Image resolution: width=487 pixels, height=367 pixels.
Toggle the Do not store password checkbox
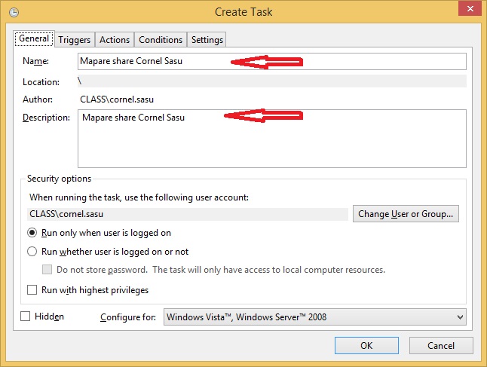[47, 270]
